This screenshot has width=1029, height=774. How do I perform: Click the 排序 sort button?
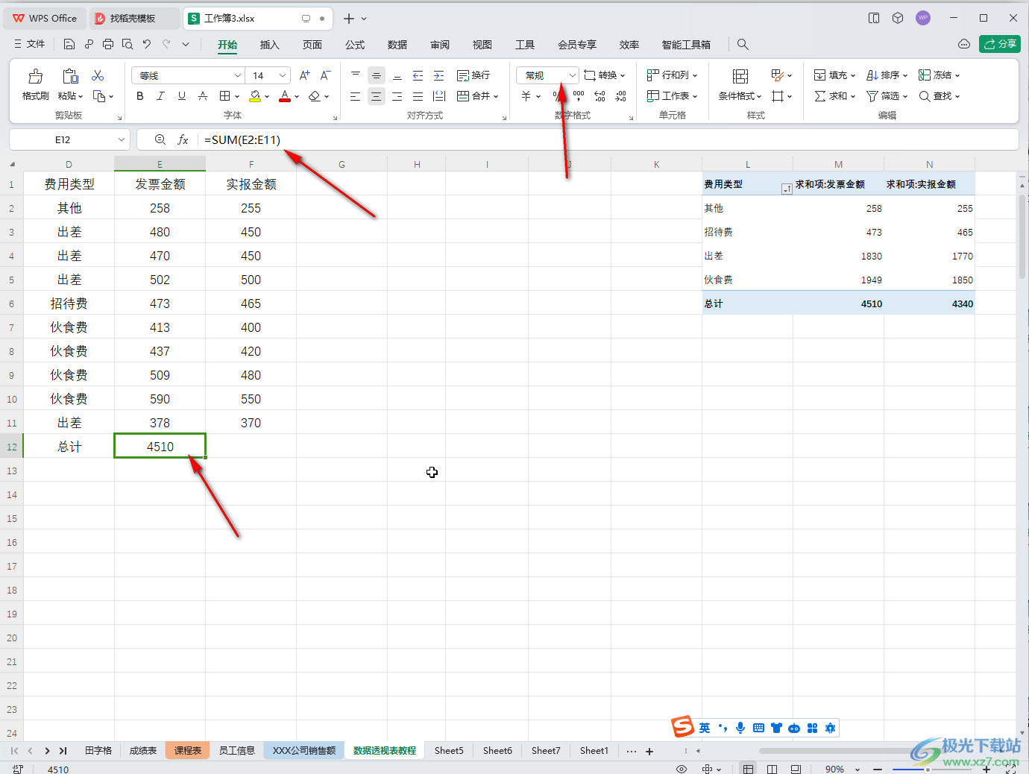coord(887,75)
